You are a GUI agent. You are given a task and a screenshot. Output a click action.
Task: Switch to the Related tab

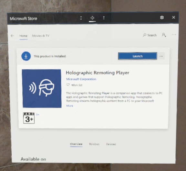coord(111,144)
